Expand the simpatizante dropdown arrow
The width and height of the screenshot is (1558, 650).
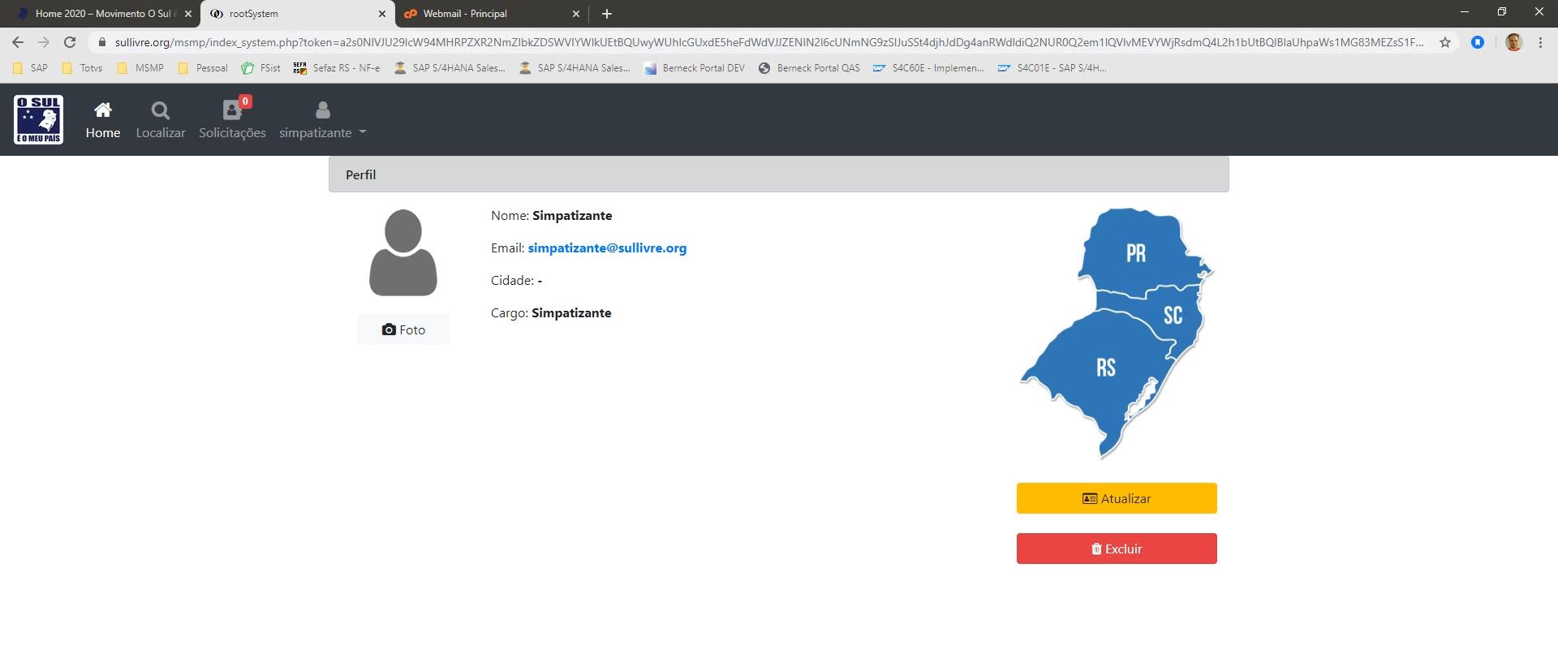pyautogui.click(x=363, y=132)
